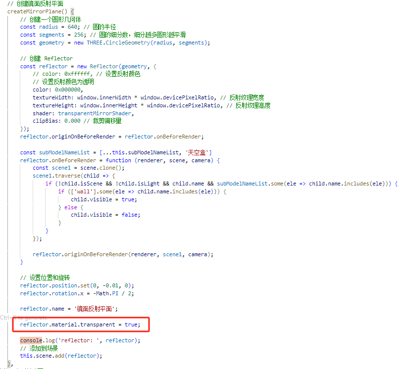Image resolution: width=403 pixels, height=369 pixels.
Task: Click the 'new Reflector(geometry, {' line
Action: (x=88, y=66)
